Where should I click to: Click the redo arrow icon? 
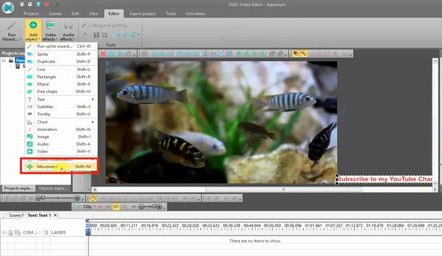click(128, 54)
